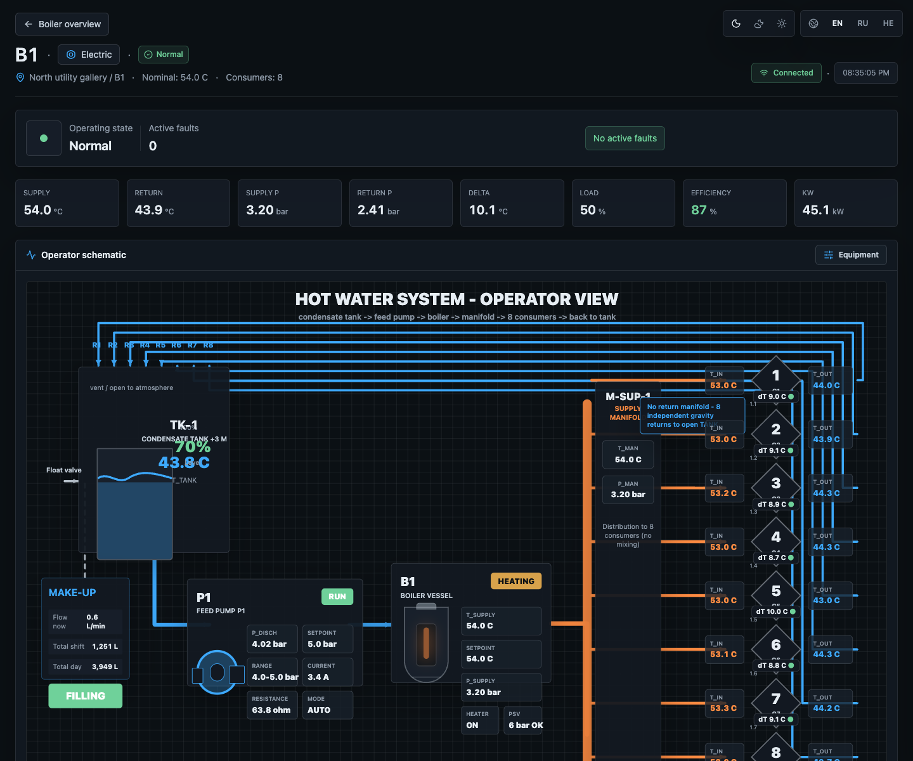Click the T_MAN 54.0 C manifold readout
The width and height of the screenshot is (913, 761).
[628, 455]
